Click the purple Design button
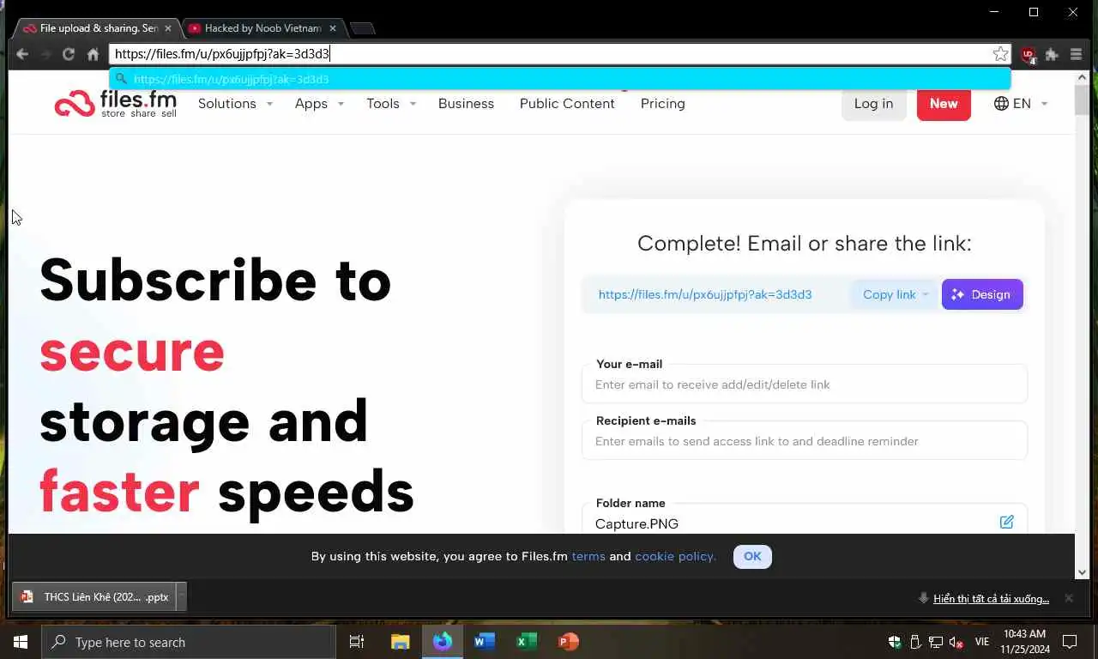 (x=982, y=294)
